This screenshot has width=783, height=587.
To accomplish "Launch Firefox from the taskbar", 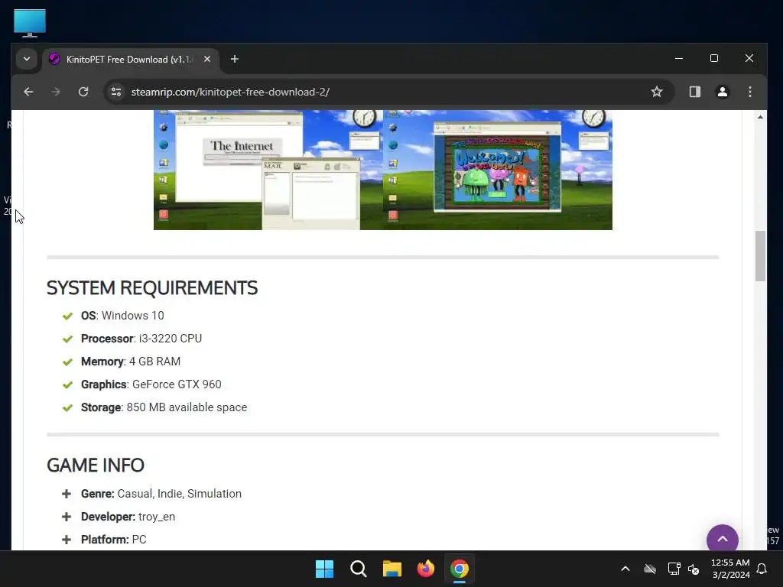I will click(x=425, y=569).
